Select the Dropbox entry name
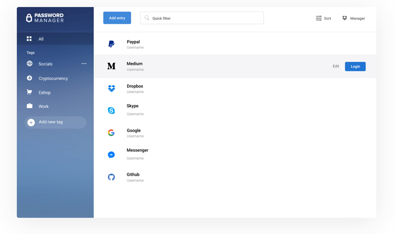 coord(135,86)
